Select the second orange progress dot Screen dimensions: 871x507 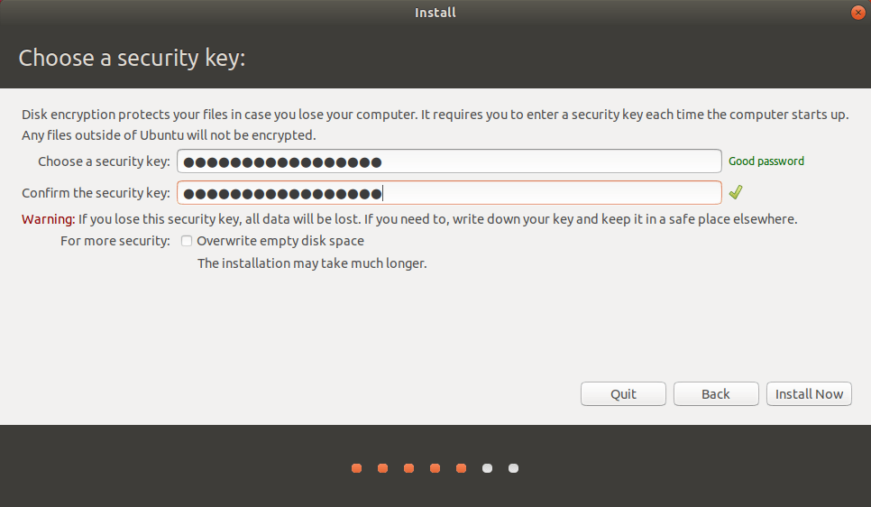click(382, 468)
